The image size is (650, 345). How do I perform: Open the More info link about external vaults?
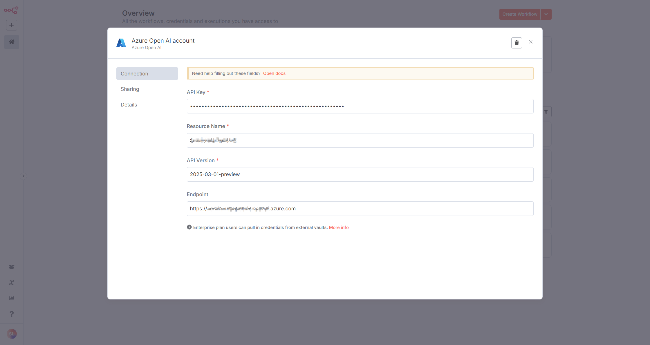point(339,227)
